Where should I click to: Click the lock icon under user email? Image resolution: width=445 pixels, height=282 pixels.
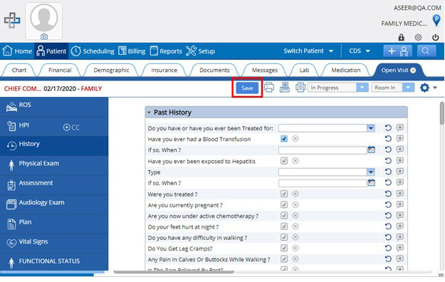pos(401,37)
